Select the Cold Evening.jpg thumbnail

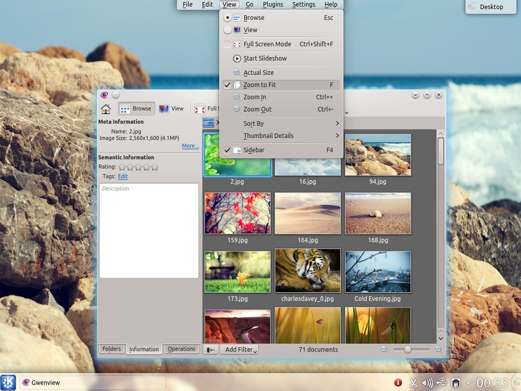click(x=378, y=272)
